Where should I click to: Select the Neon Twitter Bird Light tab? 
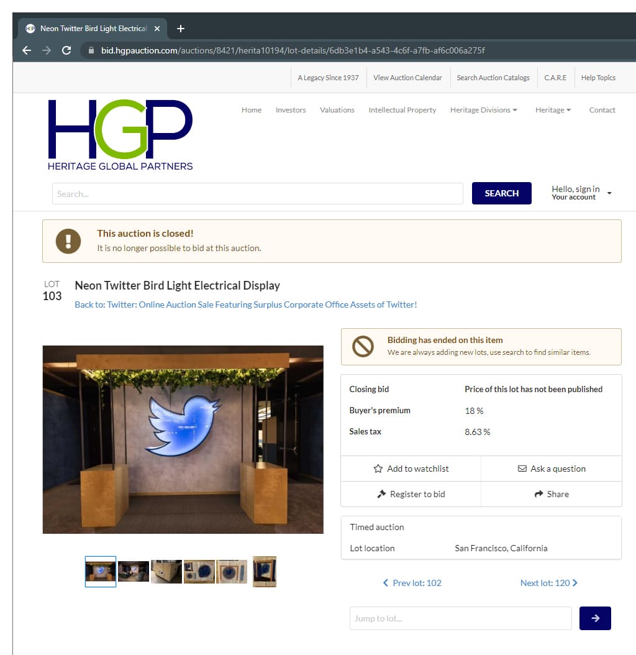tap(93, 29)
